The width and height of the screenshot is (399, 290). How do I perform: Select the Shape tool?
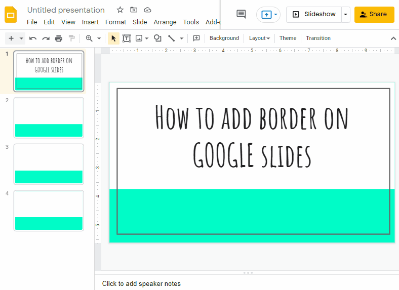click(157, 38)
